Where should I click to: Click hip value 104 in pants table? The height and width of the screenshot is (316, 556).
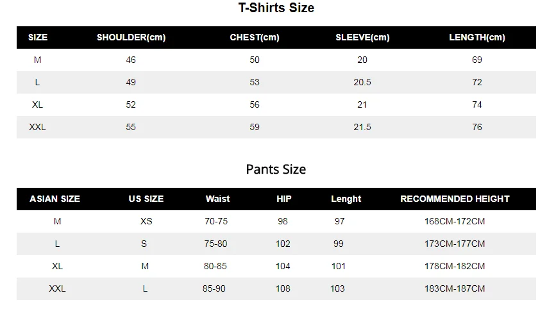coord(283,266)
